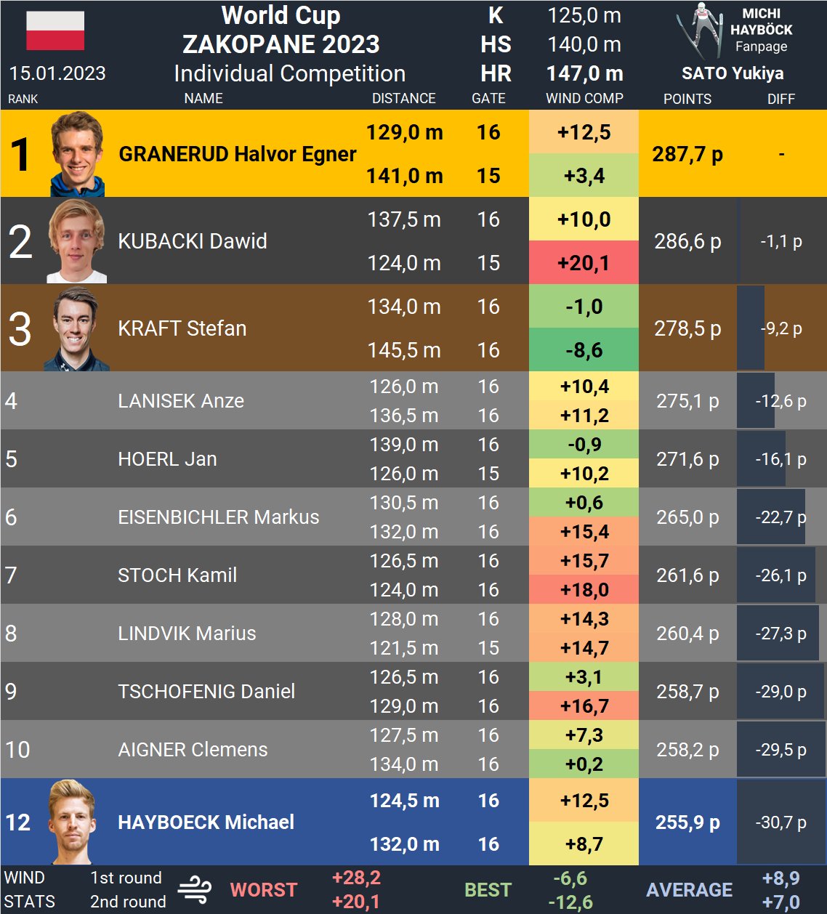
Task: Click the date 15.01.2023
Action: click(57, 73)
